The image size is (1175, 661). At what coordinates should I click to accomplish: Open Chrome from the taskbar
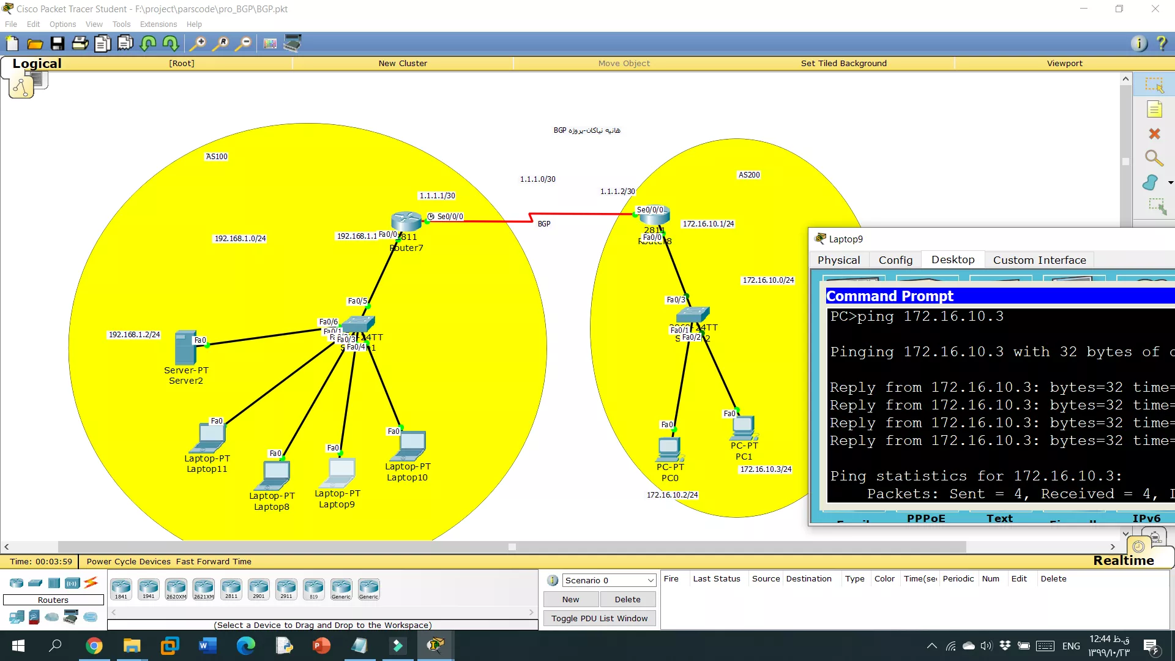(94, 645)
